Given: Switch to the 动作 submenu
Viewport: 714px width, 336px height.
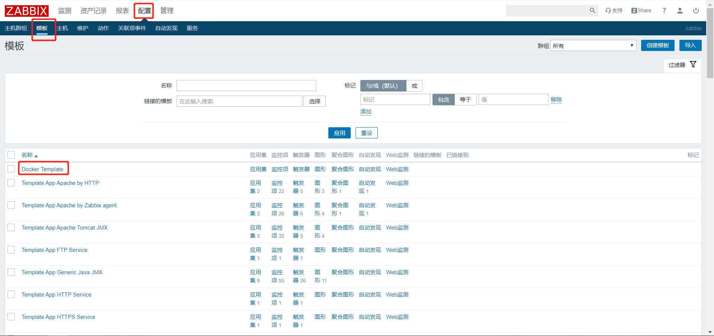Looking at the screenshot, I should pyautogui.click(x=103, y=28).
